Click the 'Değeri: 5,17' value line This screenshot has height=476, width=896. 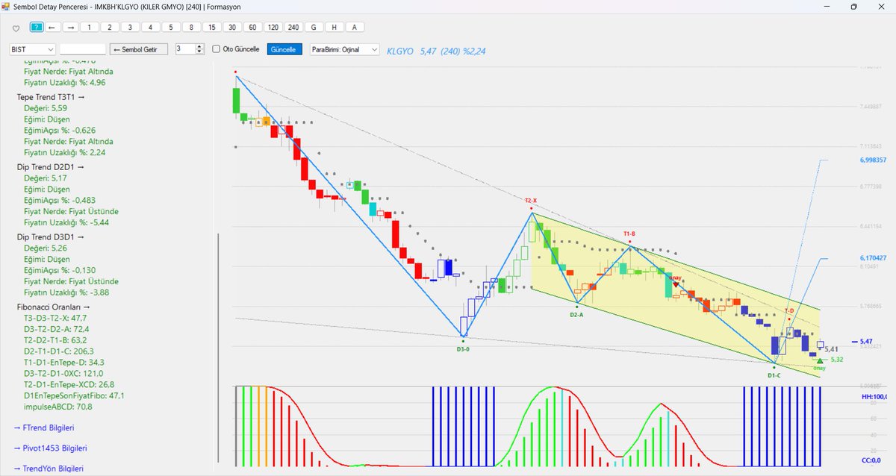coord(46,178)
